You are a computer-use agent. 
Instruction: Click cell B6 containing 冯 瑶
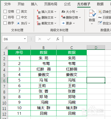(x=43, y=80)
